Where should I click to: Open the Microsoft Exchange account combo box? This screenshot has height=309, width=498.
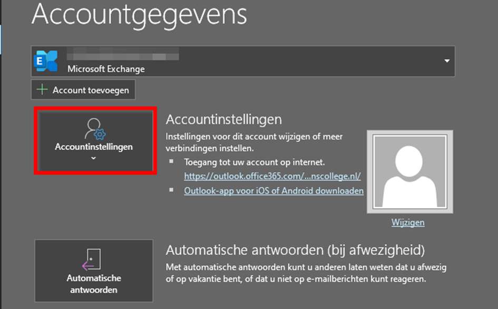coord(243,61)
